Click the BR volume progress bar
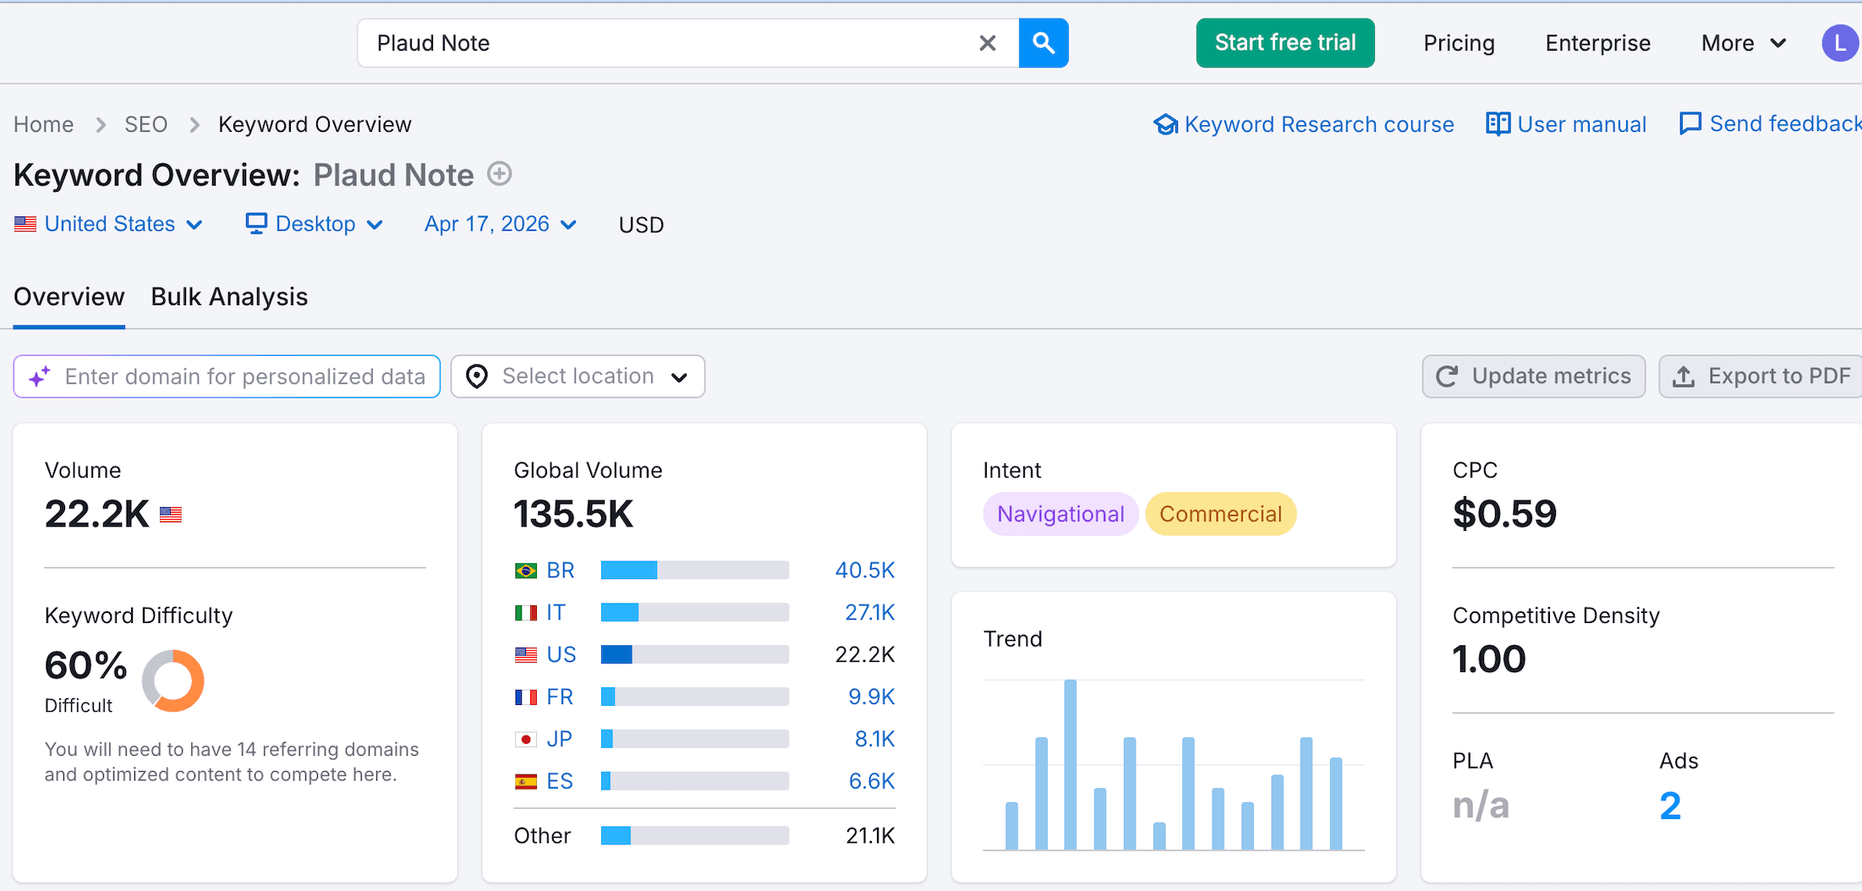1862x891 pixels. (695, 571)
